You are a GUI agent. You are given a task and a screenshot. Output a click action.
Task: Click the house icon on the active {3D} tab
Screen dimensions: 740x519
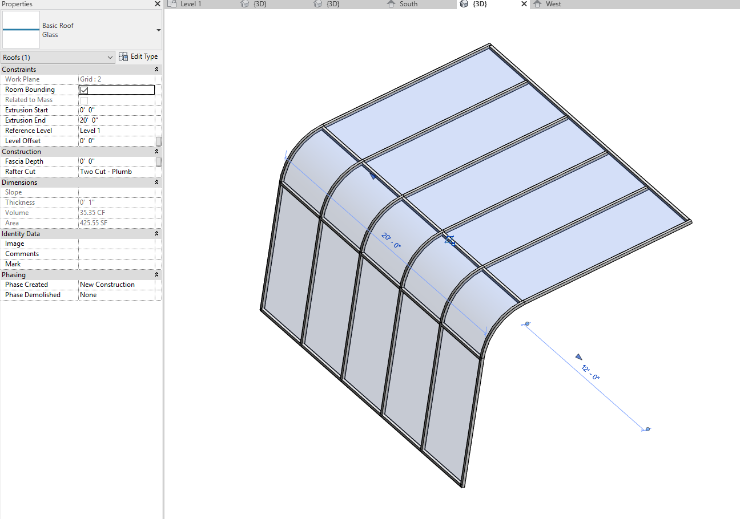[x=462, y=4]
